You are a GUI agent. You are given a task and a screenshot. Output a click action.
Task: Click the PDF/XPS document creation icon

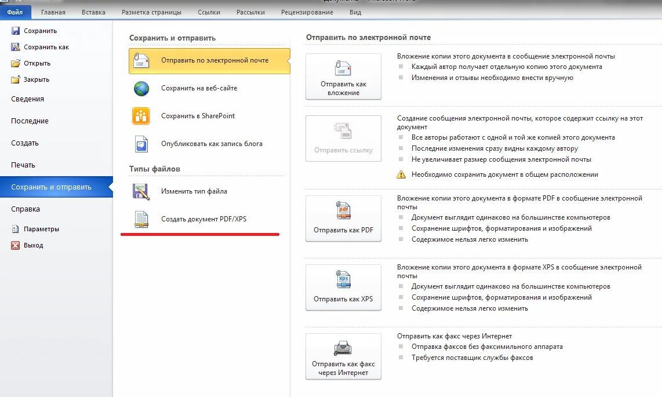point(141,220)
